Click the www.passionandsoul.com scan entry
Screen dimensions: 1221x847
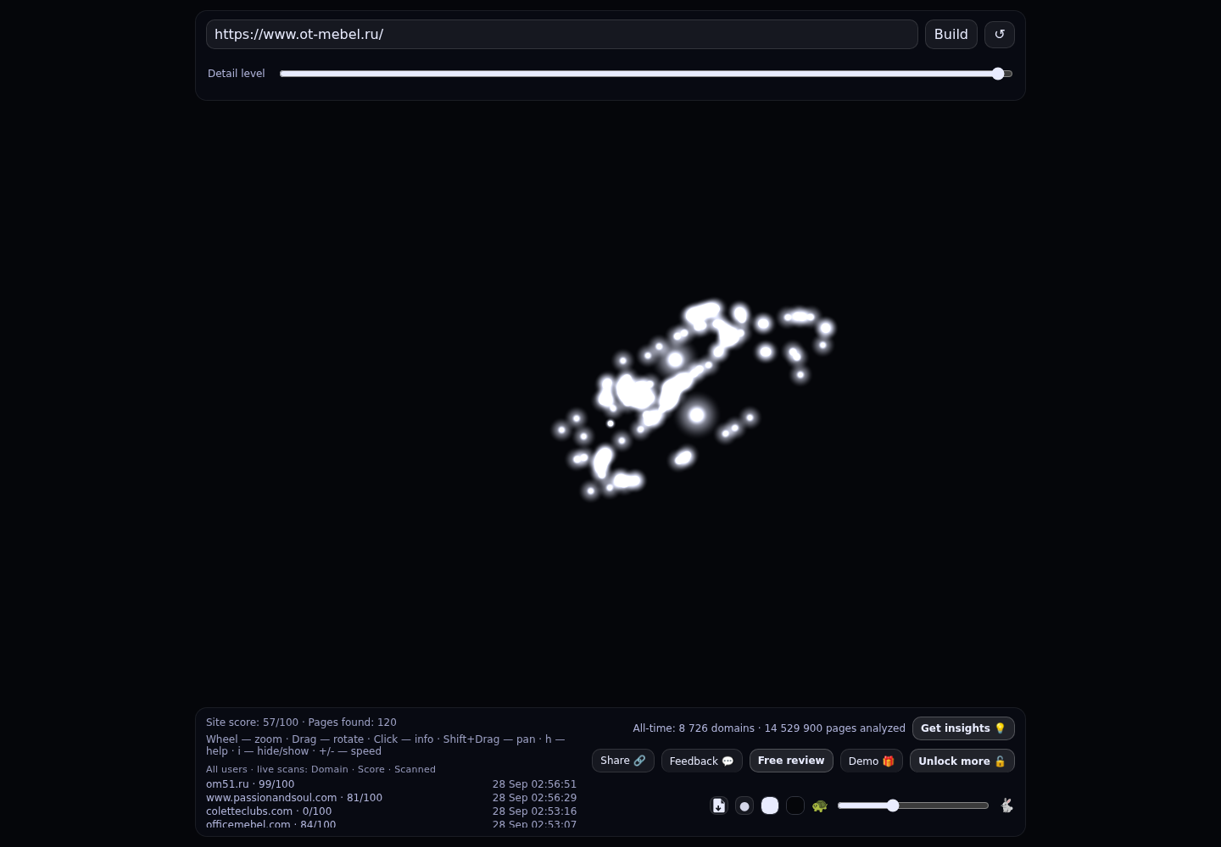[391, 798]
